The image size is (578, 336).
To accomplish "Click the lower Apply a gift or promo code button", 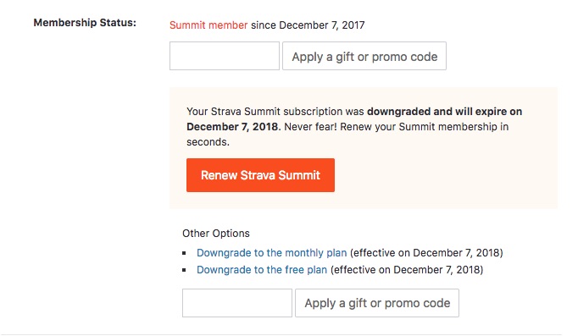I will (x=377, y=303).
